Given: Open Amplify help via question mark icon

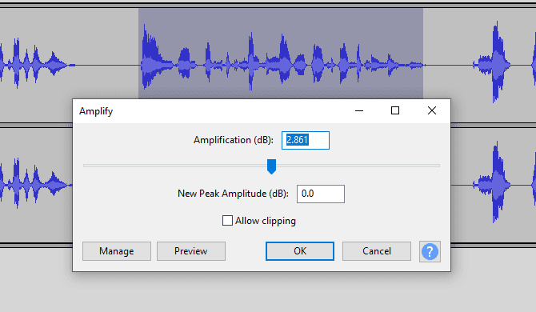Looking at the screenshot, I should pos(430,251).
